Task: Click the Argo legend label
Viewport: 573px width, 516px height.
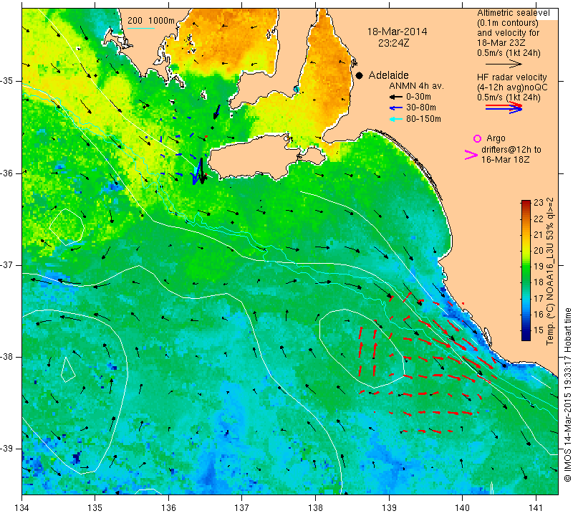Action: click(x=496, y=138)
